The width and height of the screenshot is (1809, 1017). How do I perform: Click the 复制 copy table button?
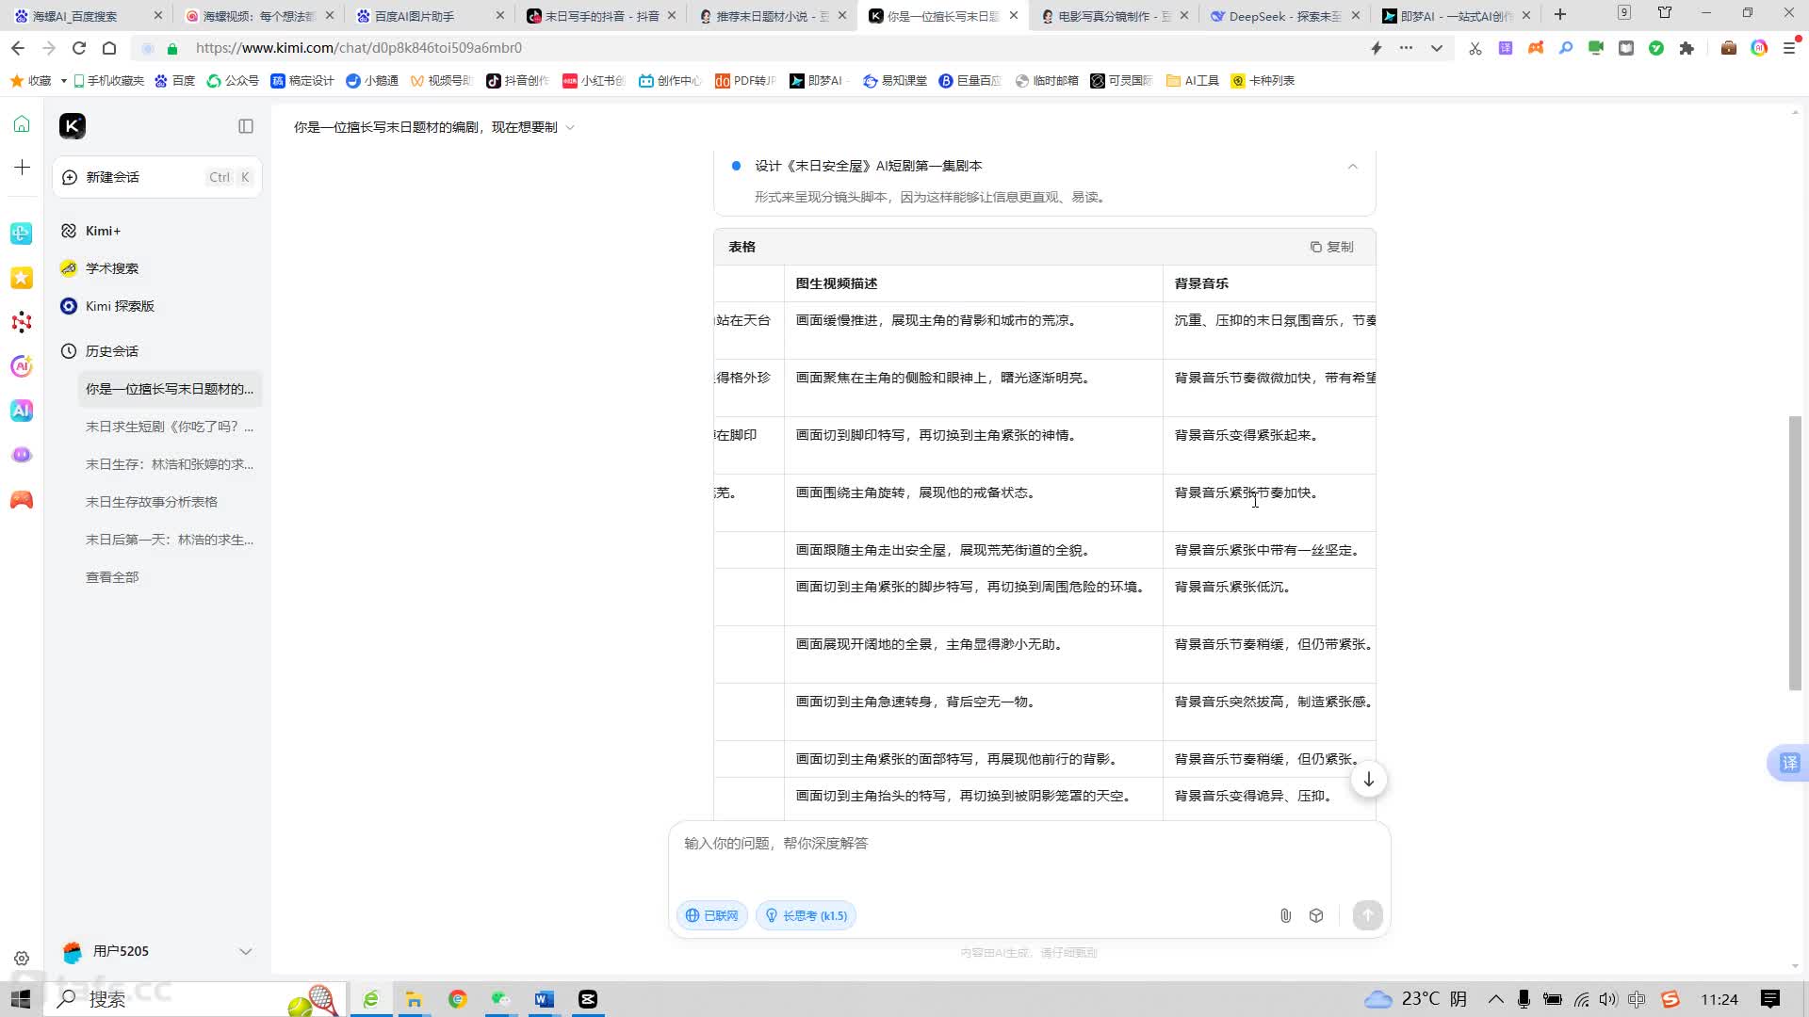[x=1331, y=247]
